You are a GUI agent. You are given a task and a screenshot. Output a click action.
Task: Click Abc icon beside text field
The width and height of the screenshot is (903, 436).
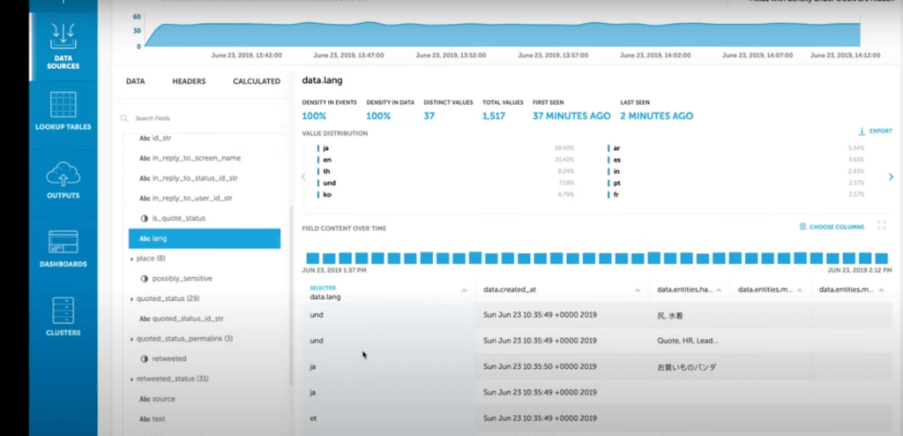tap(145, 419)
